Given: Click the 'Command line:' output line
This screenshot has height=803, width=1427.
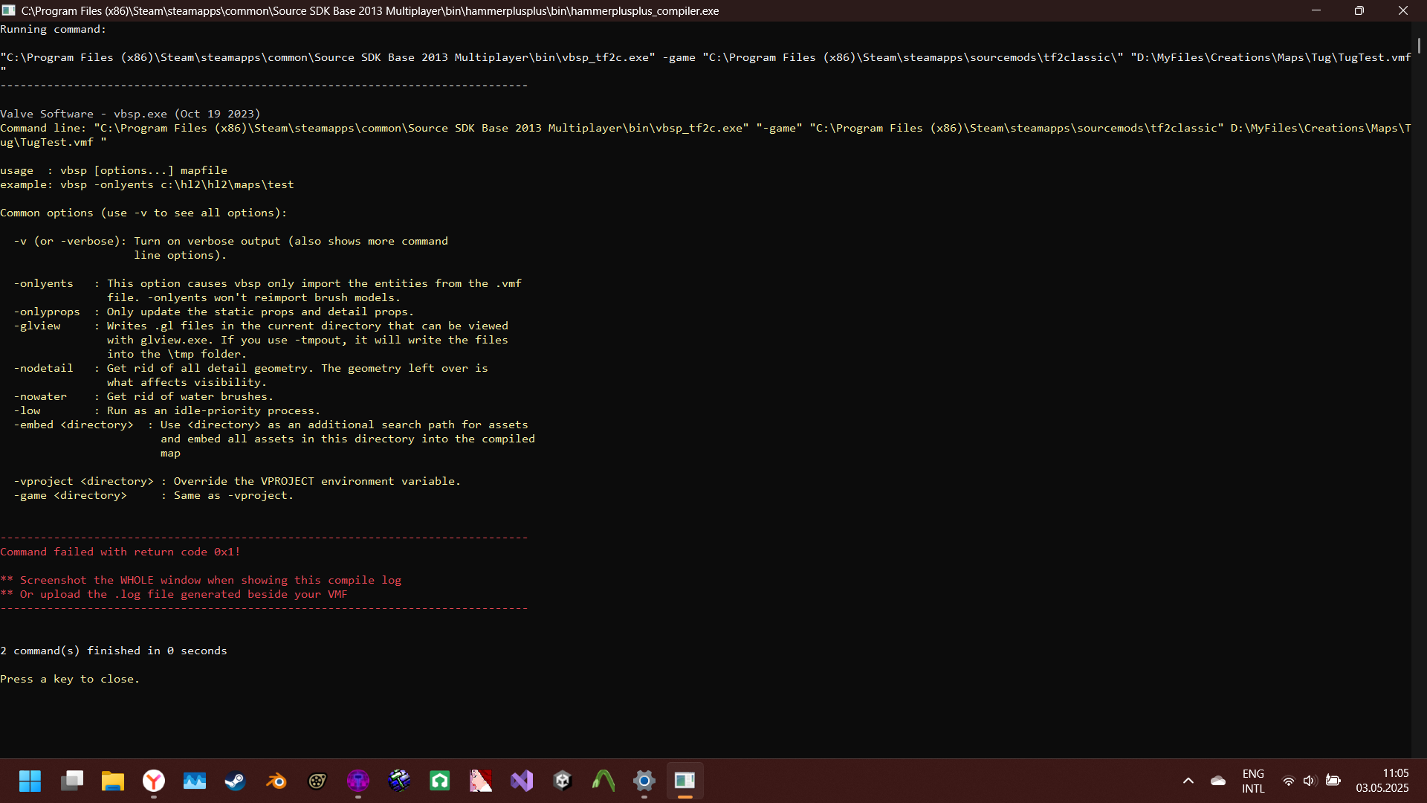Looking at the screenshot, I should [706, 135].
